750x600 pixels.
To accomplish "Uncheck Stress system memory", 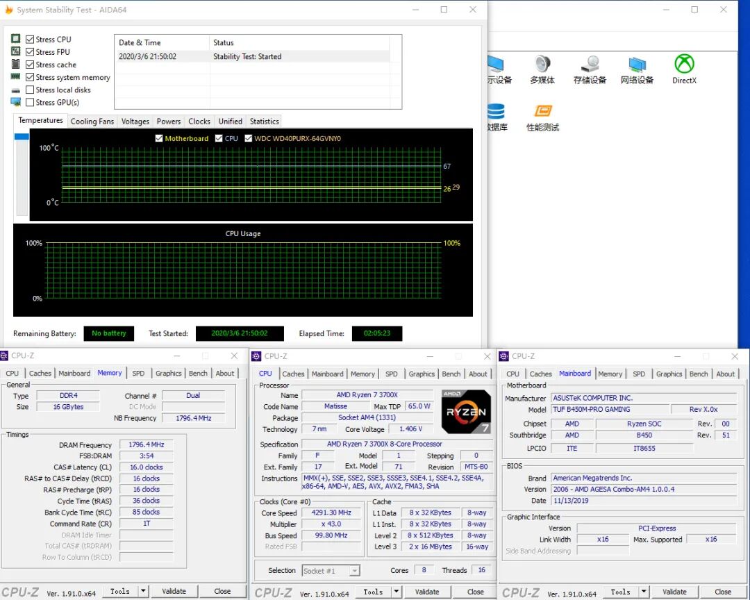I will tap(30, 77).
